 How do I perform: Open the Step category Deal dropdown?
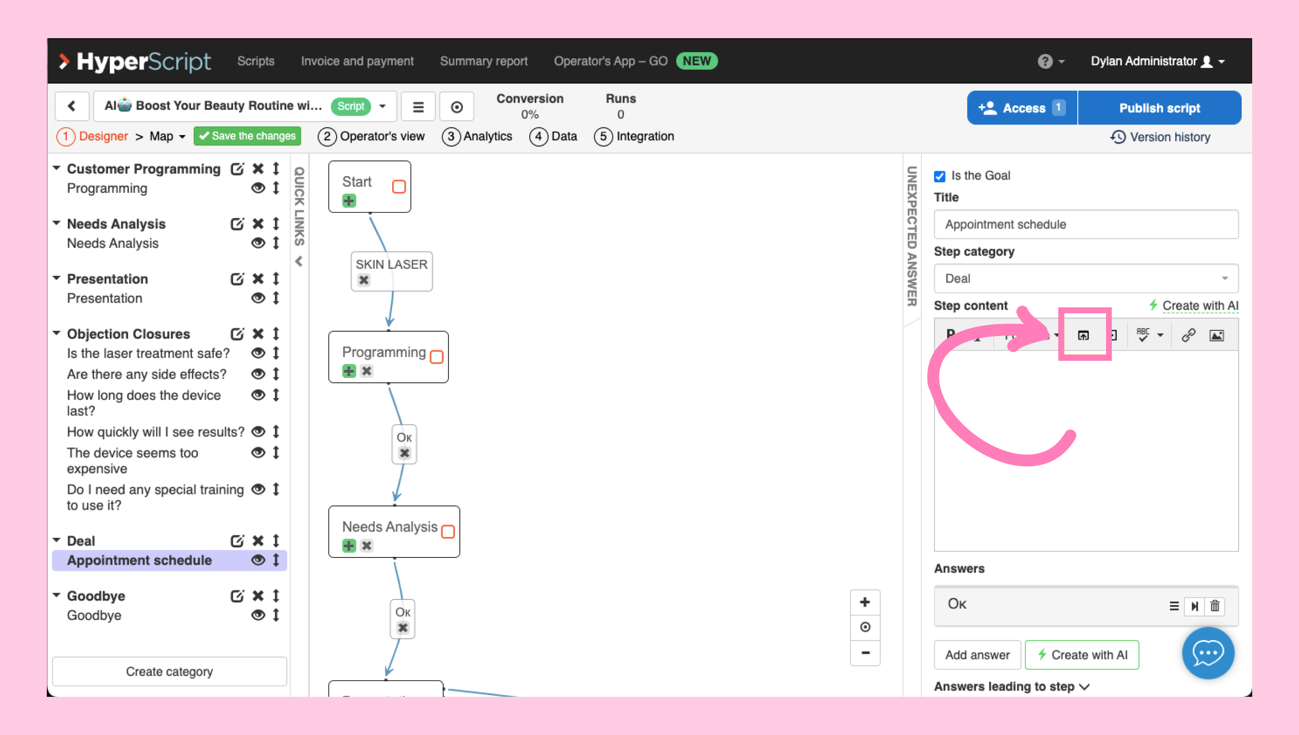click(x=1086, y=279)
